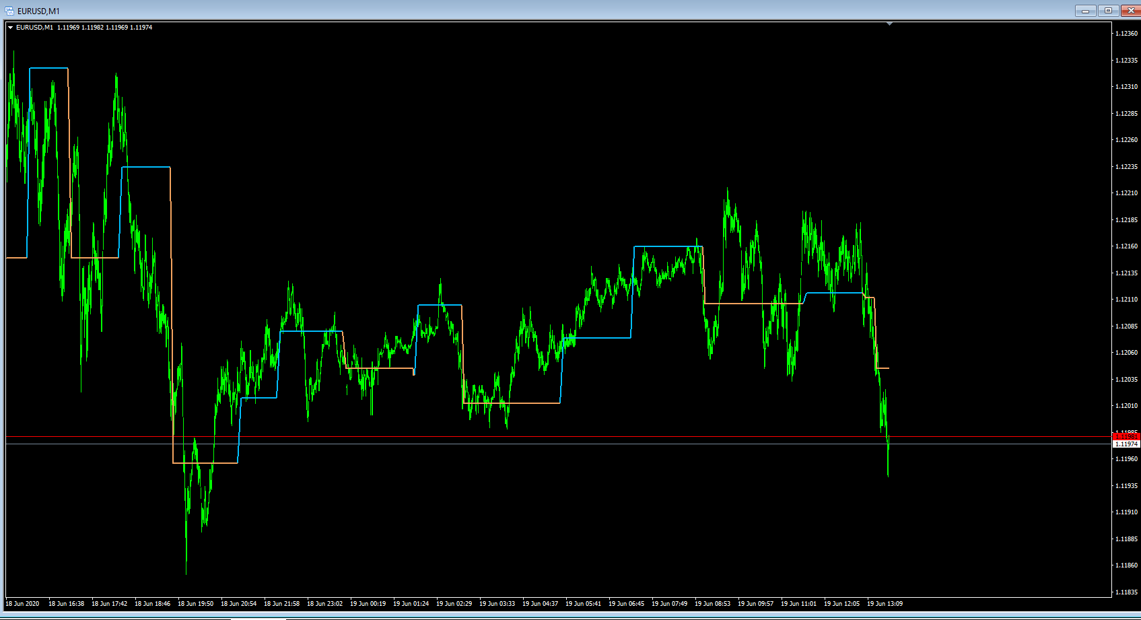Click the 1.12310 price scale label
The height and width of the screenshot is (620, 1141).
[x=1126, y=87]
